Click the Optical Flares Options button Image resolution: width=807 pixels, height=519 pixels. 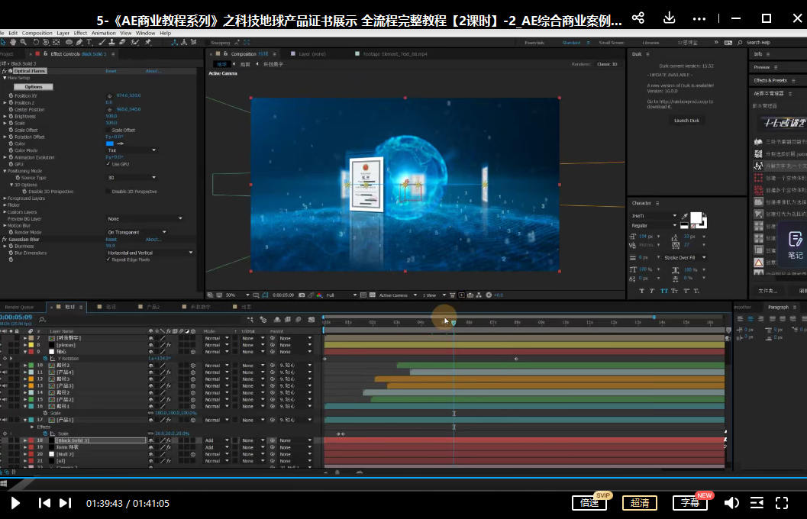coord(34,87)
